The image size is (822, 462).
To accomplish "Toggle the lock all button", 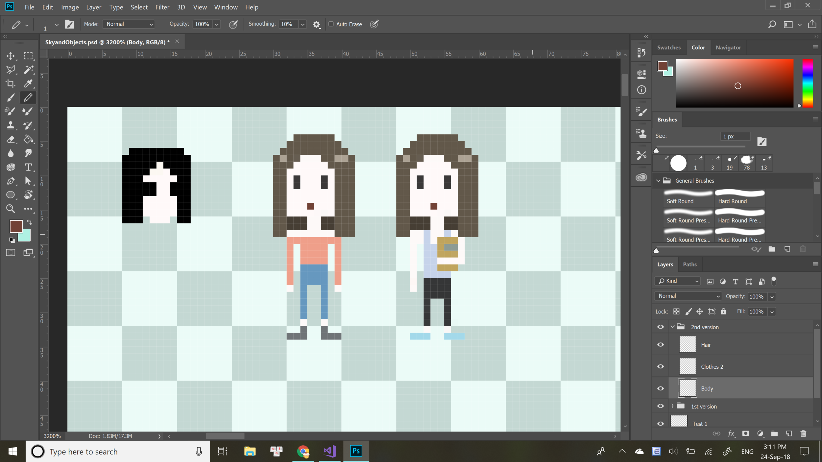I will coord(723,311).
